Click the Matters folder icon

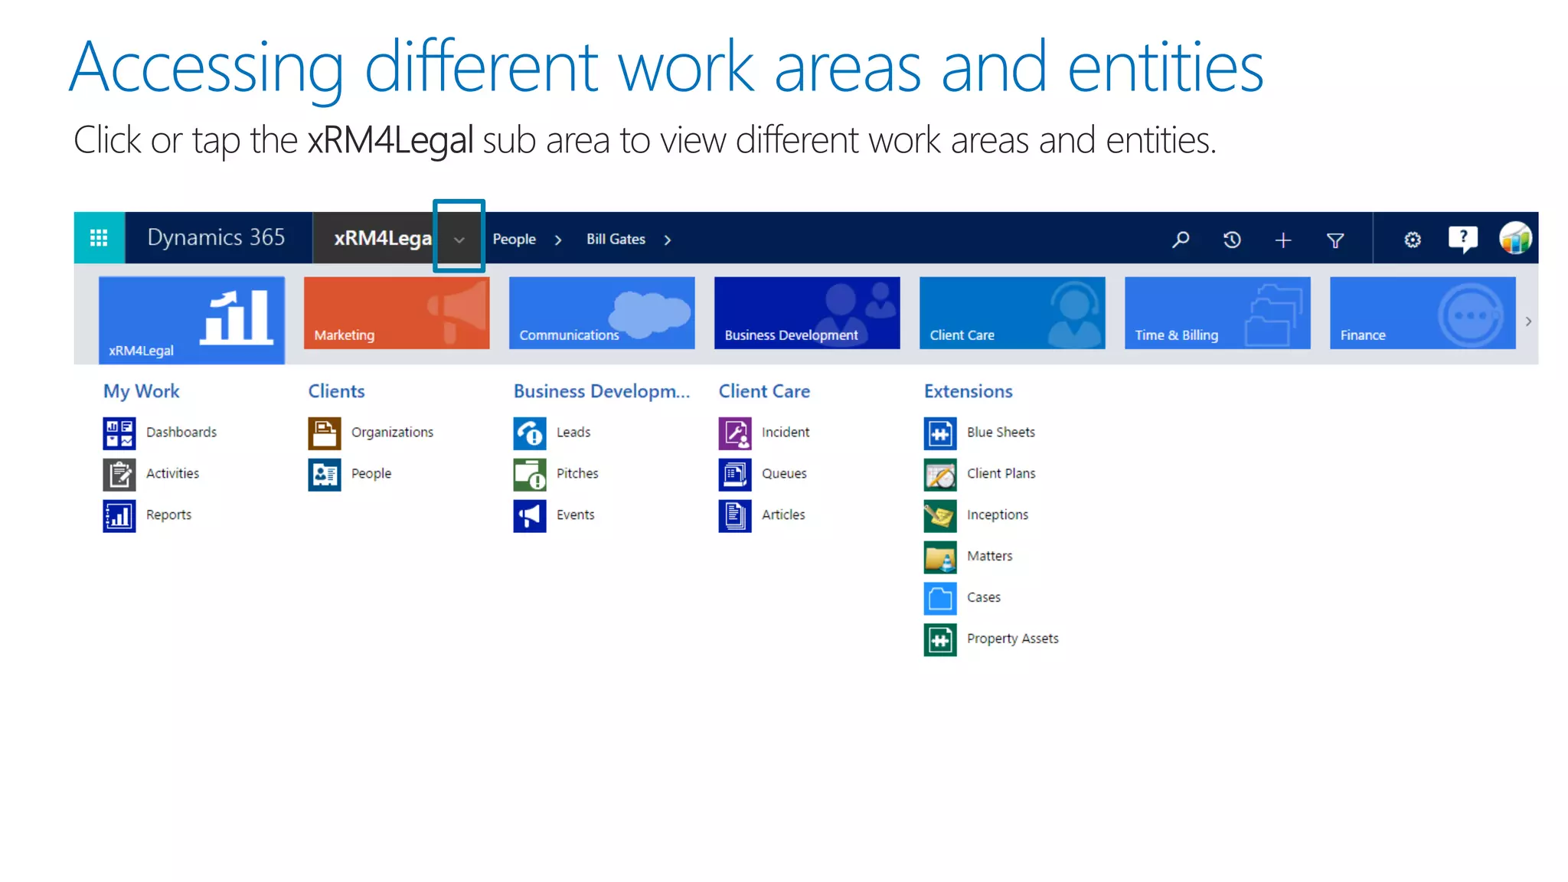pos(940,557)
